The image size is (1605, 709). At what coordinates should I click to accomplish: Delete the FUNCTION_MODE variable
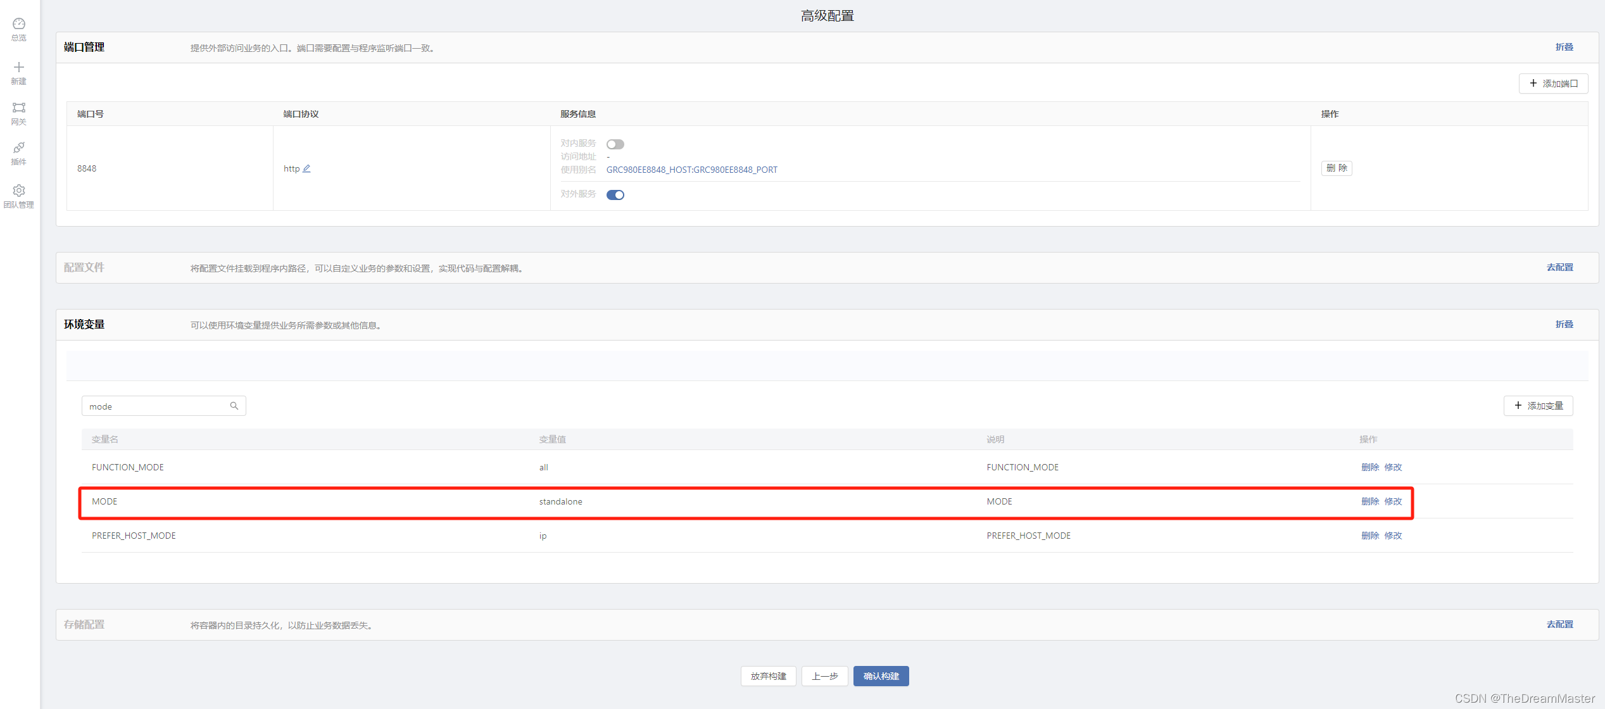pyautogui.click(x=1370, y=467)
